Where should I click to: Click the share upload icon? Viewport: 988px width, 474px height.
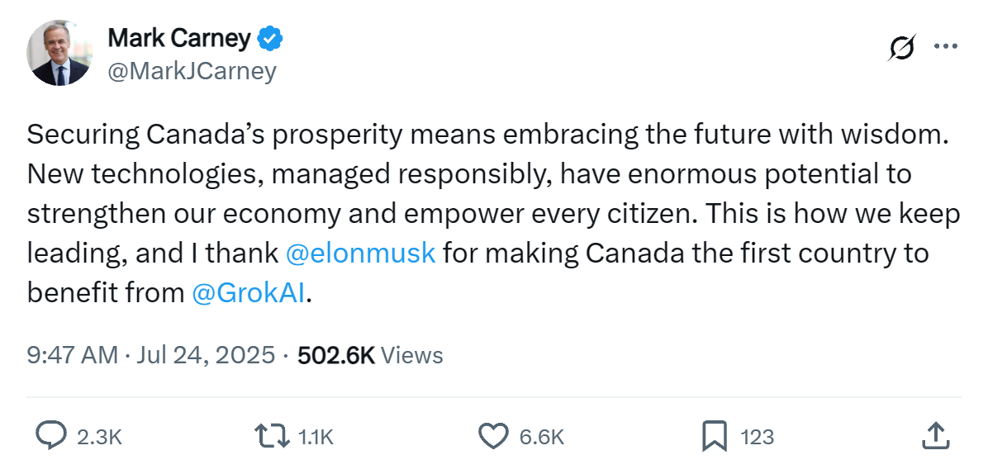point(934,436)
